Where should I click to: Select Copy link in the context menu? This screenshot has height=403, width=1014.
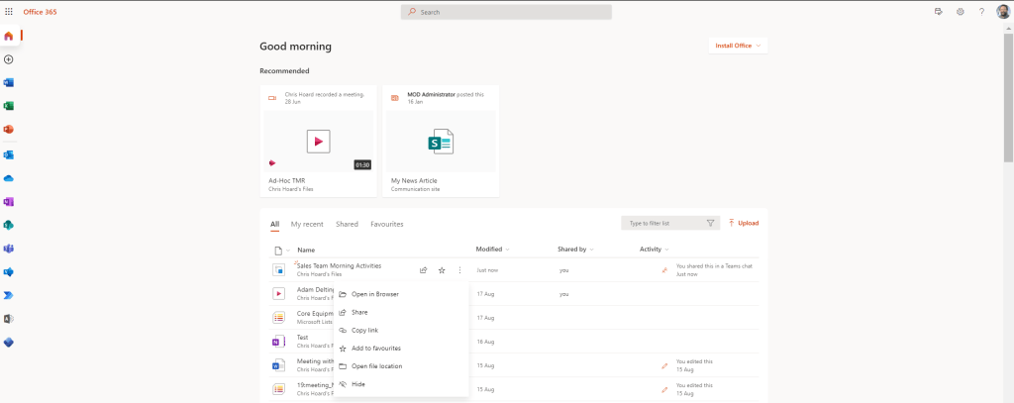(x=364, y=330)
